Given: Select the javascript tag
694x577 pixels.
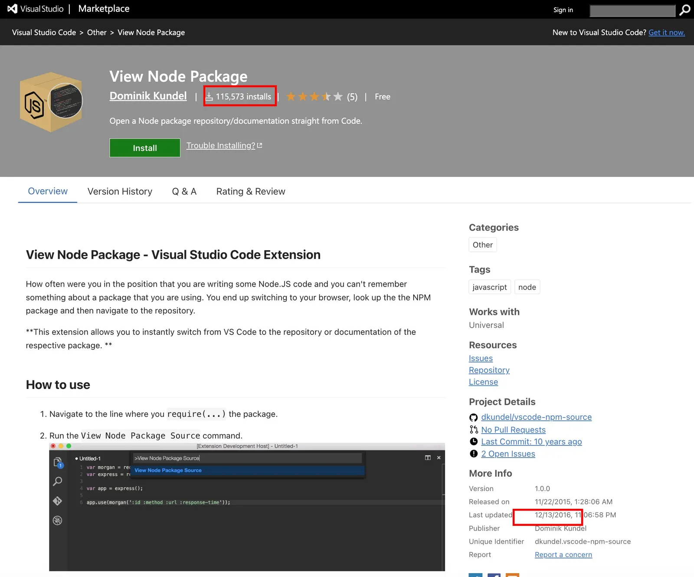Looking at the screenshot, I should [490, 287].
